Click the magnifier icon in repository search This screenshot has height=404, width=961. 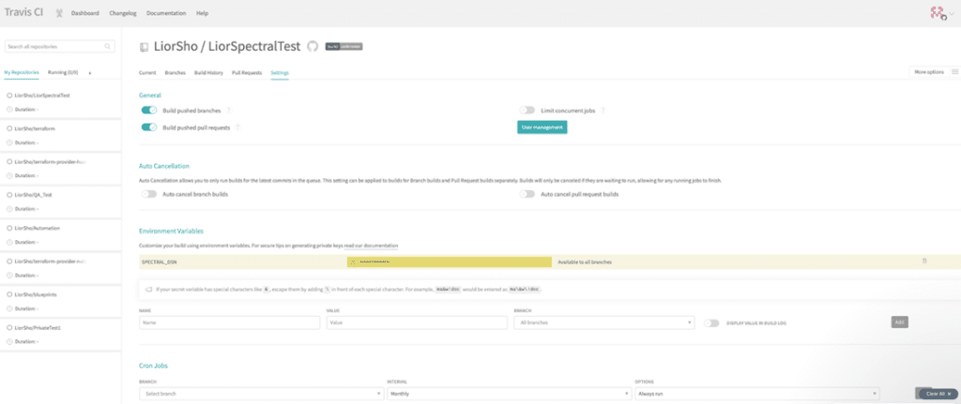point(107,47)
